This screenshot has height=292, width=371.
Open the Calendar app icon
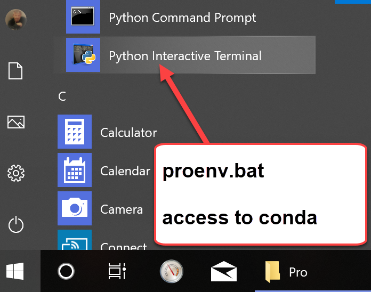(75, 170)
